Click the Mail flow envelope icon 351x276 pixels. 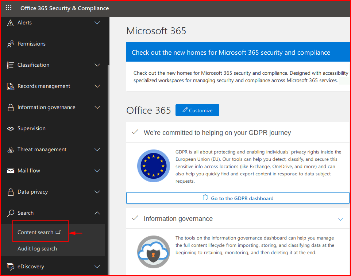(10, 171)
